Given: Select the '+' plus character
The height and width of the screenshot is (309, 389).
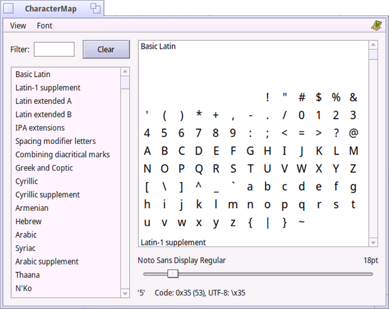Looking at the screenshot, I should [216, 115].
